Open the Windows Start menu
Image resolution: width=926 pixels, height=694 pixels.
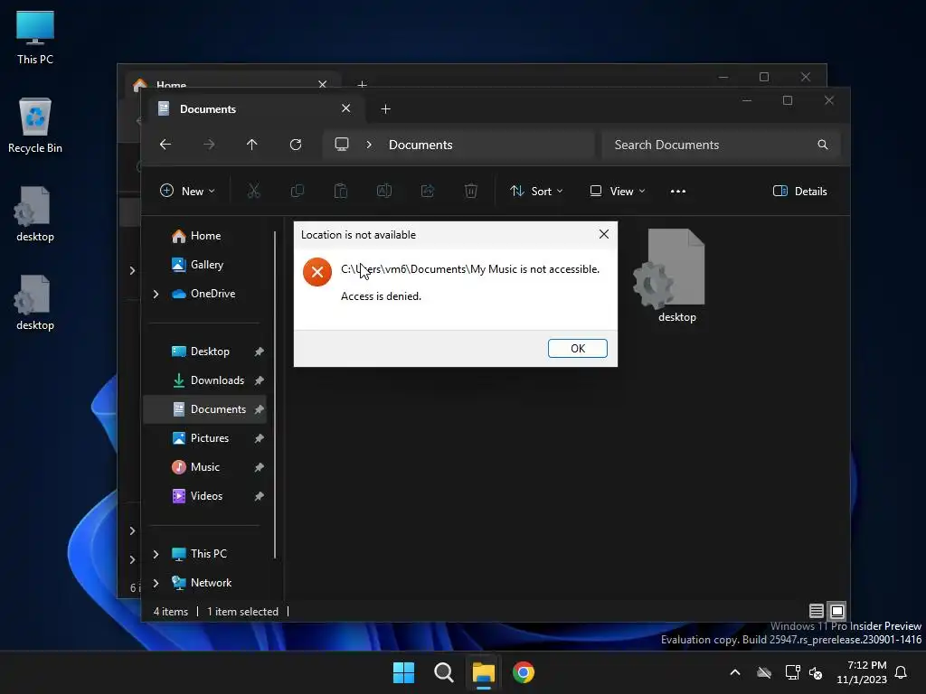click(x=404, y=672)
